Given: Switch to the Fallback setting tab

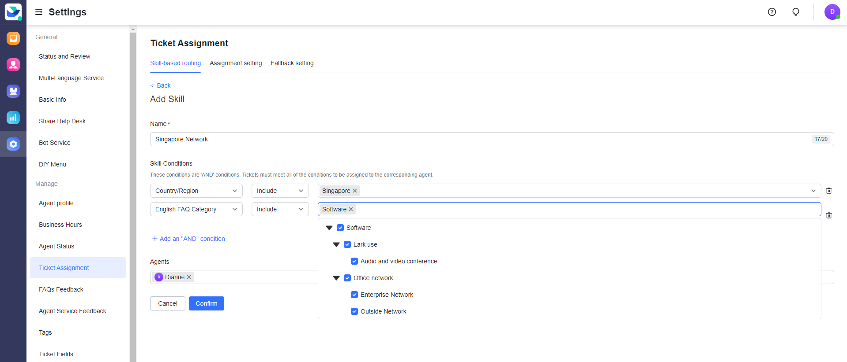Looking at the screenshot, I should 292,63.
